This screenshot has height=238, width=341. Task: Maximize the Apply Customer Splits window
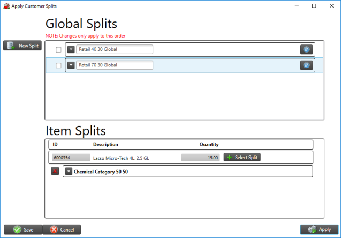314,5
